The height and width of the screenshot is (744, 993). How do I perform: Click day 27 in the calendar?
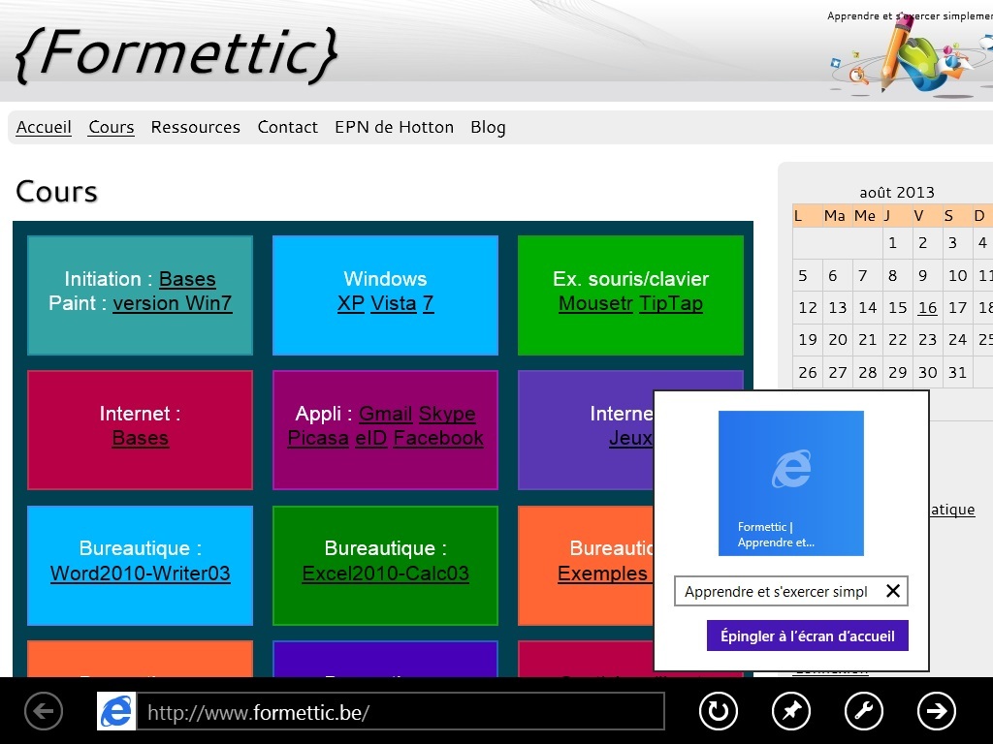point(838,373)
